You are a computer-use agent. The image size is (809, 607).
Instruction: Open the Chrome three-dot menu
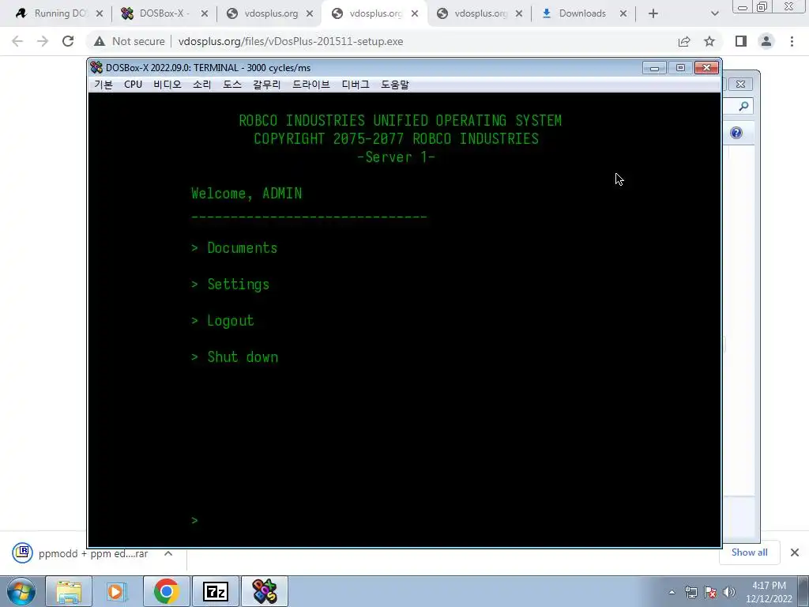click(792, 41)
